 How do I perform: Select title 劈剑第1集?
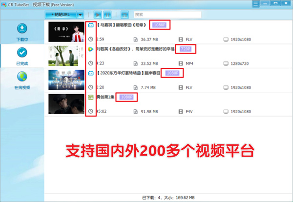[105, 97]
